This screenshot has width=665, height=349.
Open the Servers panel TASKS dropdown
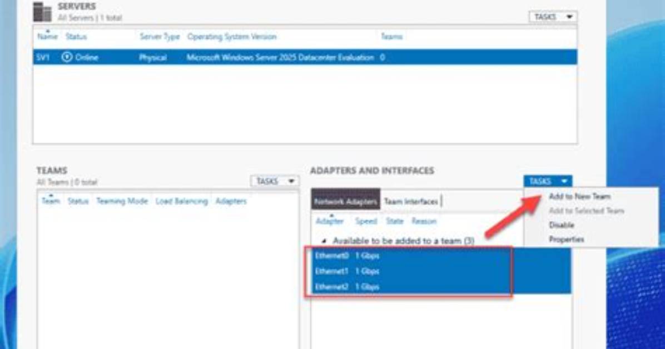553,17
